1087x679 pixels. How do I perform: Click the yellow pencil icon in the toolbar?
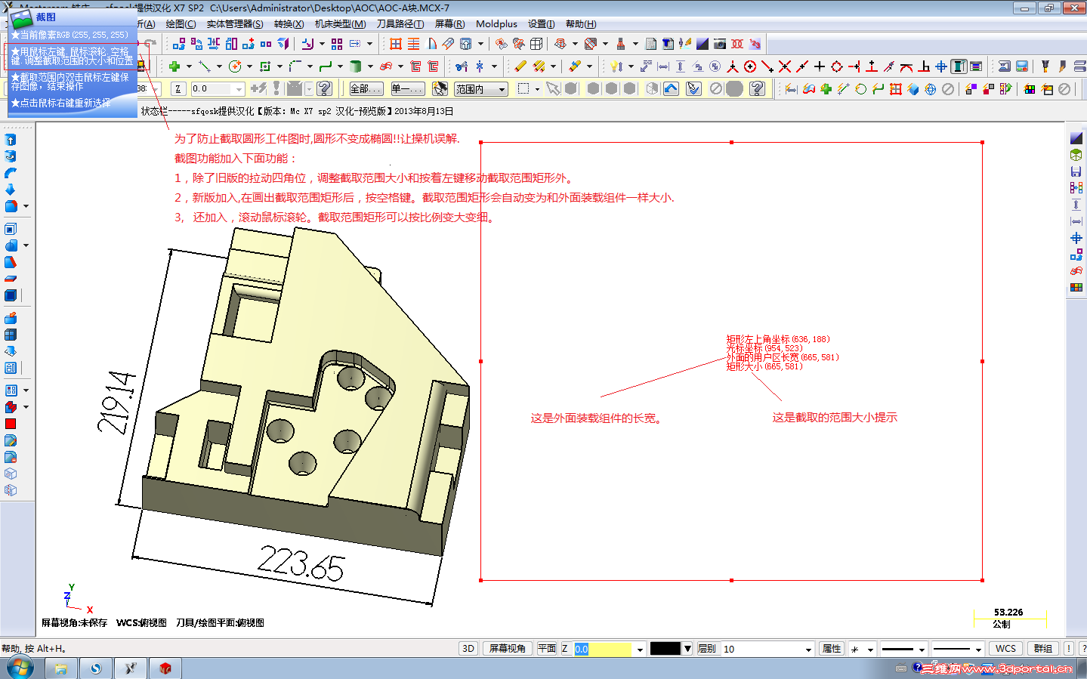tap(520, 66)
